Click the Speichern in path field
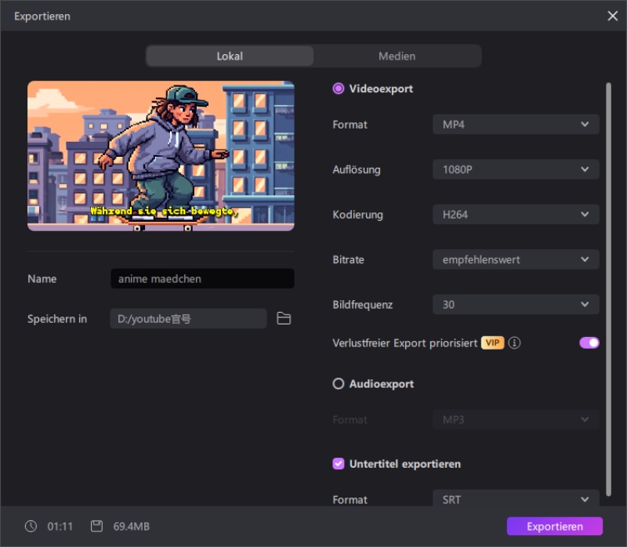 [x=188, y=319]
